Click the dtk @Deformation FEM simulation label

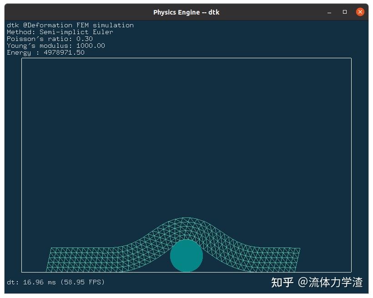click(70, 25)
